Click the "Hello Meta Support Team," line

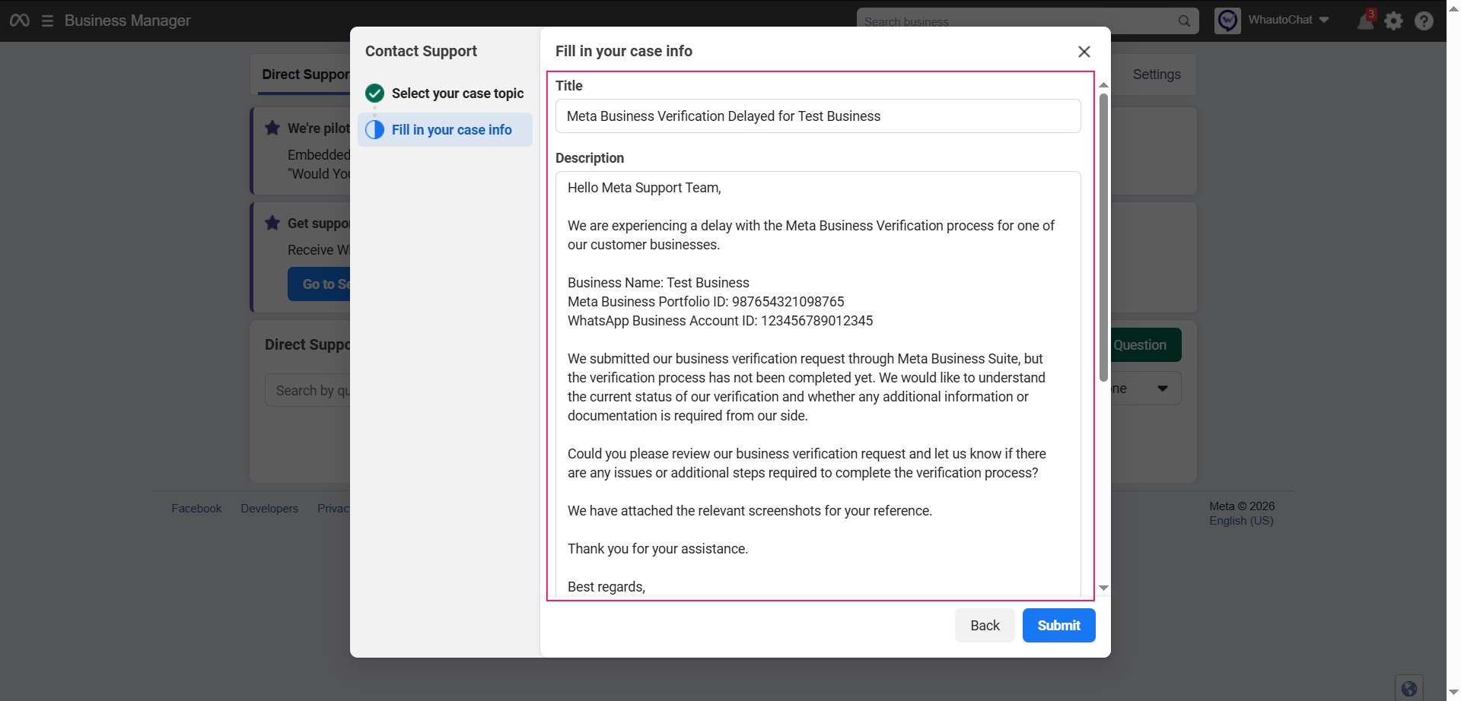click(645, 188)
